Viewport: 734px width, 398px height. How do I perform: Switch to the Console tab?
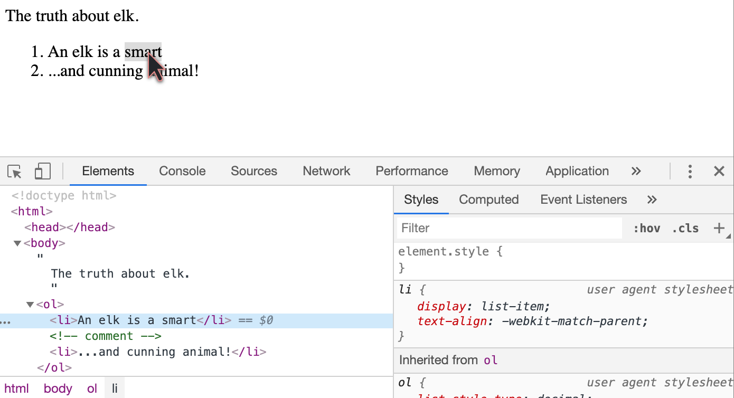click(182, 171)
